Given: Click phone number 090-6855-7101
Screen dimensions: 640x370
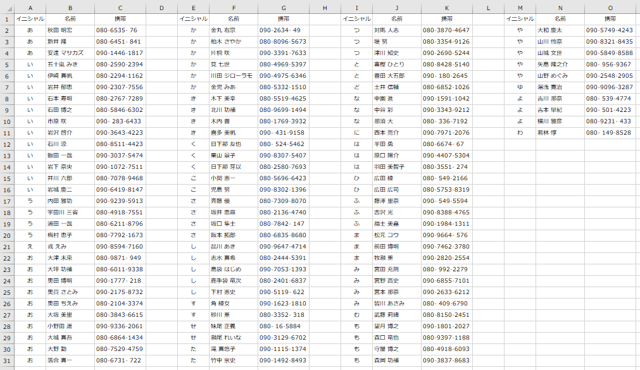Looking at the screenshot, I should click(447, 281).
